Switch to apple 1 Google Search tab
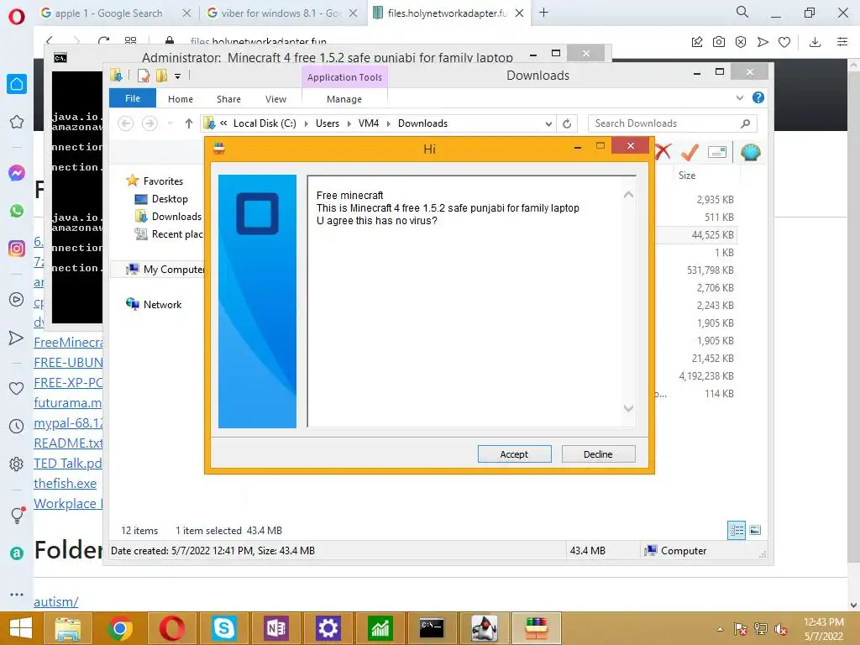Viewport: 860px width, 645px height. 109,13
